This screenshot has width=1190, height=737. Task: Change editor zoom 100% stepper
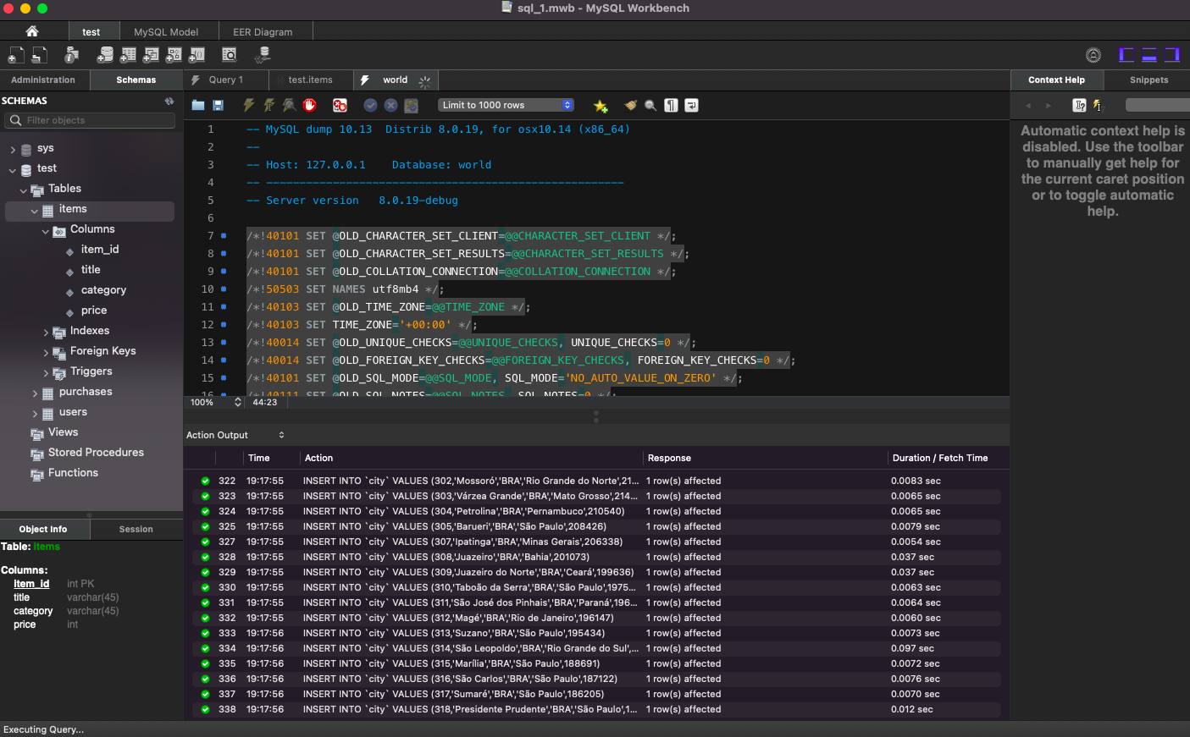click(238, 403)
